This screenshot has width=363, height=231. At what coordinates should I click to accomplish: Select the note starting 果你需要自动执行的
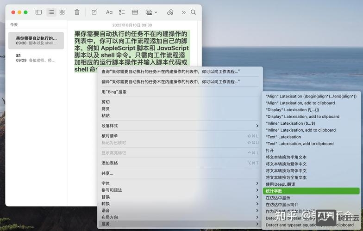click(36, 41)
